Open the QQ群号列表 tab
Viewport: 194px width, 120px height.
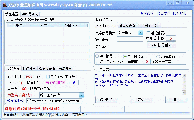[30, 14]
